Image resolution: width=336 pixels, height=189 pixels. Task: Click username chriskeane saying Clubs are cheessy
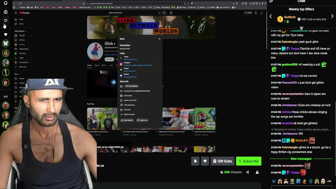pyautogui.click(x=289, y=105)
